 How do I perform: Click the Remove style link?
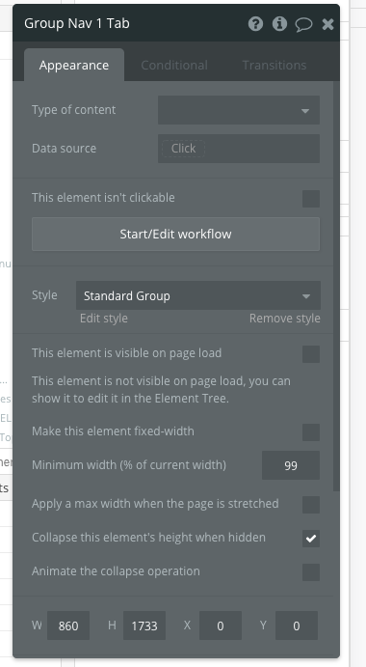point(284,319)
